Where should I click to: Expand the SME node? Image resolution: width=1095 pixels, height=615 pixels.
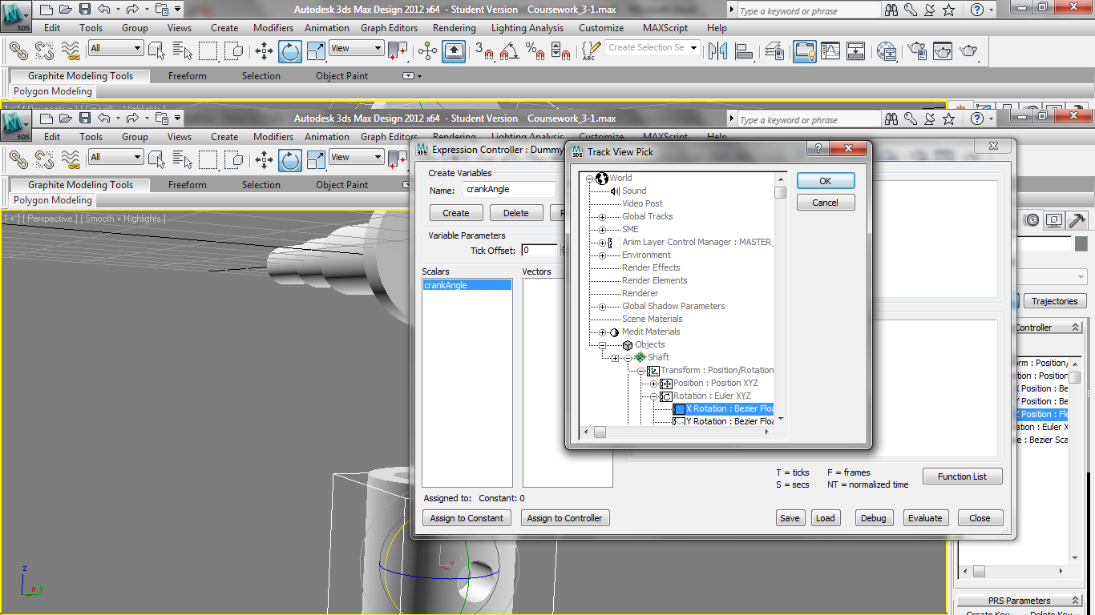[x=602, y=230]
